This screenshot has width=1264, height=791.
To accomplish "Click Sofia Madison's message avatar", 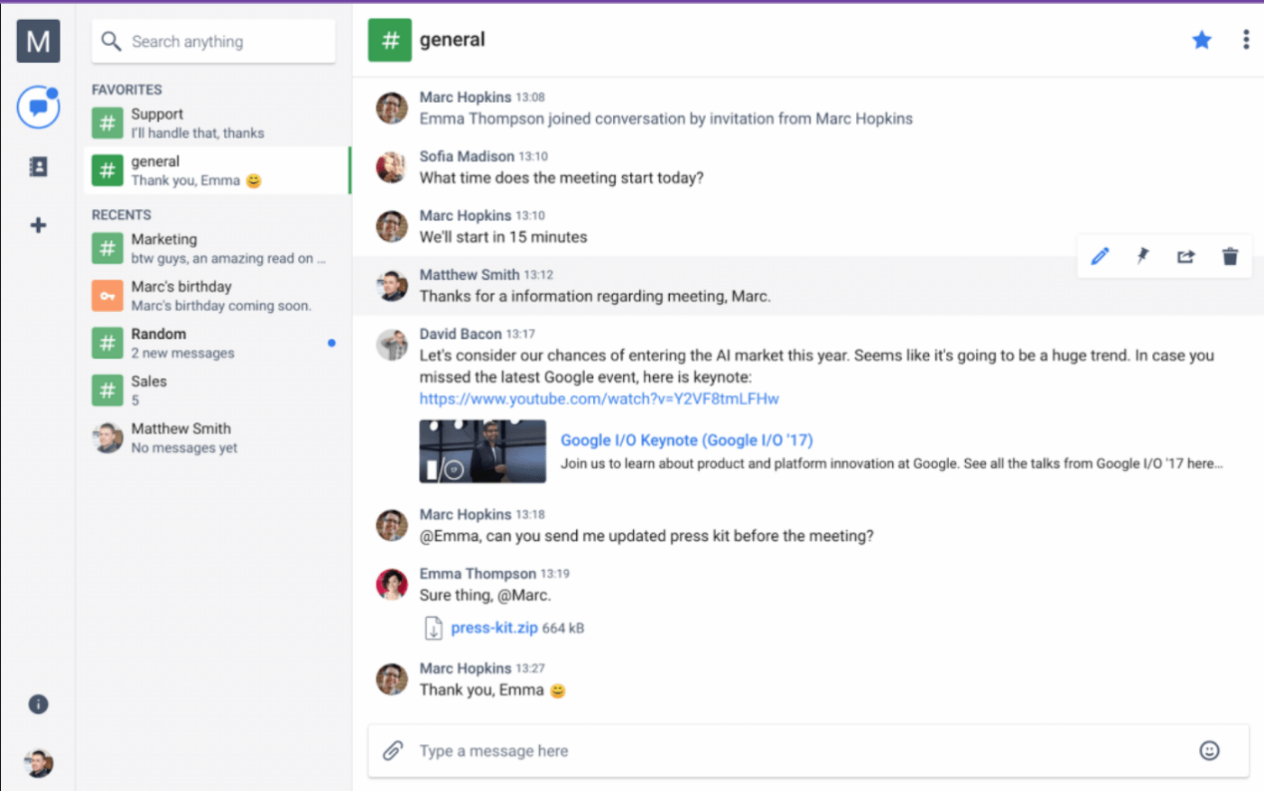I will 392,167.
